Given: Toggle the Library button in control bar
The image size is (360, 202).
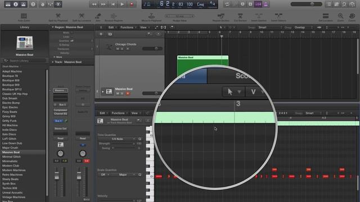Looking at the screenshot, I should pos(8,4).
